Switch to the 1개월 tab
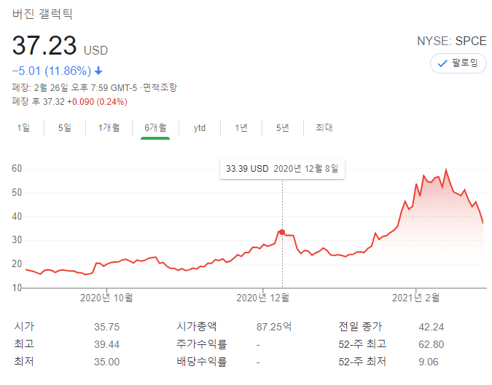Screen dimensions: 492x385 tap(109, 128)
